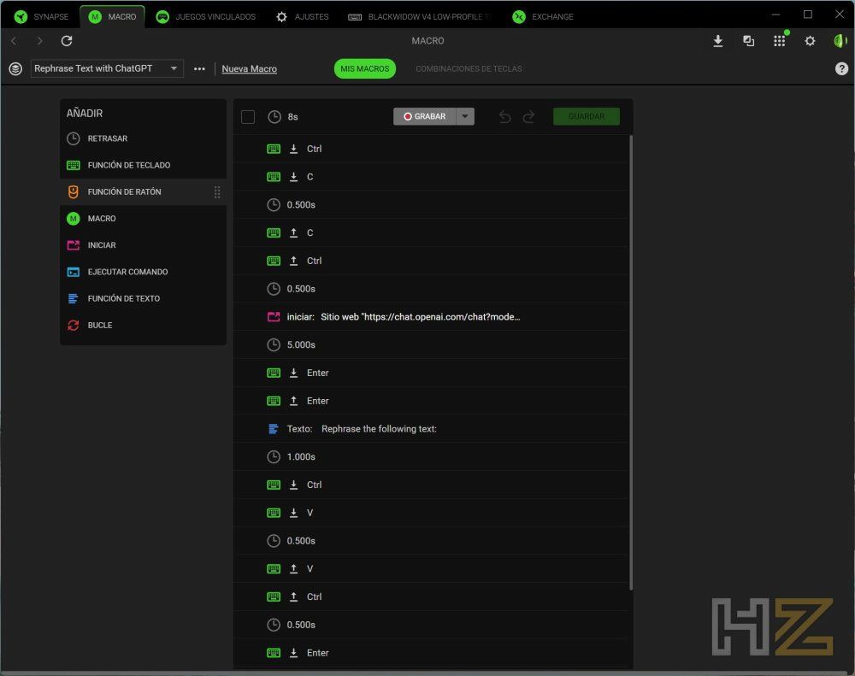Expand the GRABAR recording options arrow

pyautogui.click(x=465, y=116)
